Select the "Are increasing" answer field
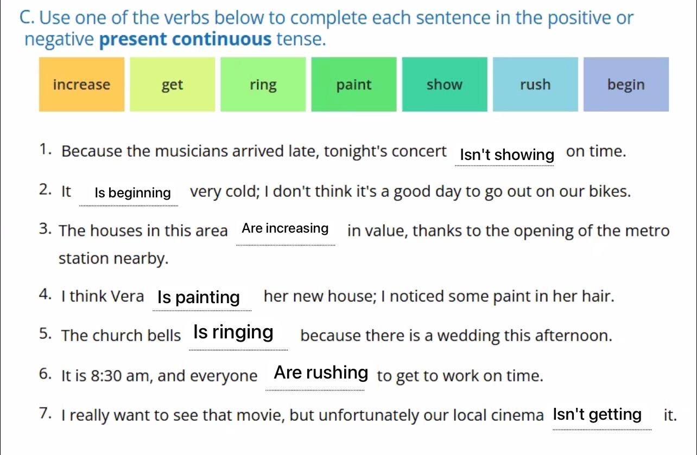Image resolution: width=697 pixels, height=455 pixels. click(x=285, y=228)
